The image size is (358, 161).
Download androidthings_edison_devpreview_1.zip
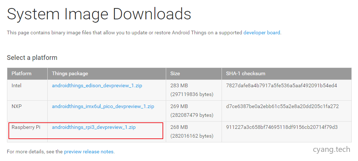click(x=97, y=85)
